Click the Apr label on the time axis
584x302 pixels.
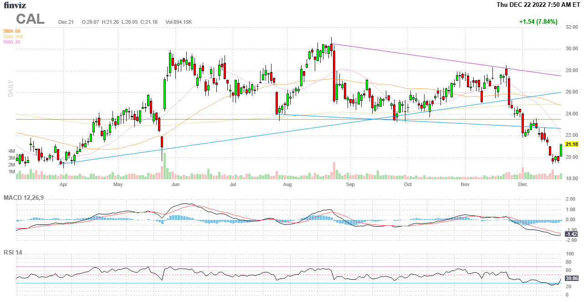tap(63, 184)
